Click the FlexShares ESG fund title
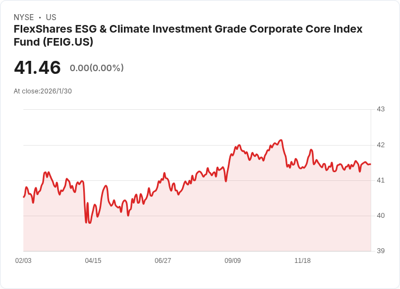The width and height of the screenshot is (400, 289). point(188,35)
